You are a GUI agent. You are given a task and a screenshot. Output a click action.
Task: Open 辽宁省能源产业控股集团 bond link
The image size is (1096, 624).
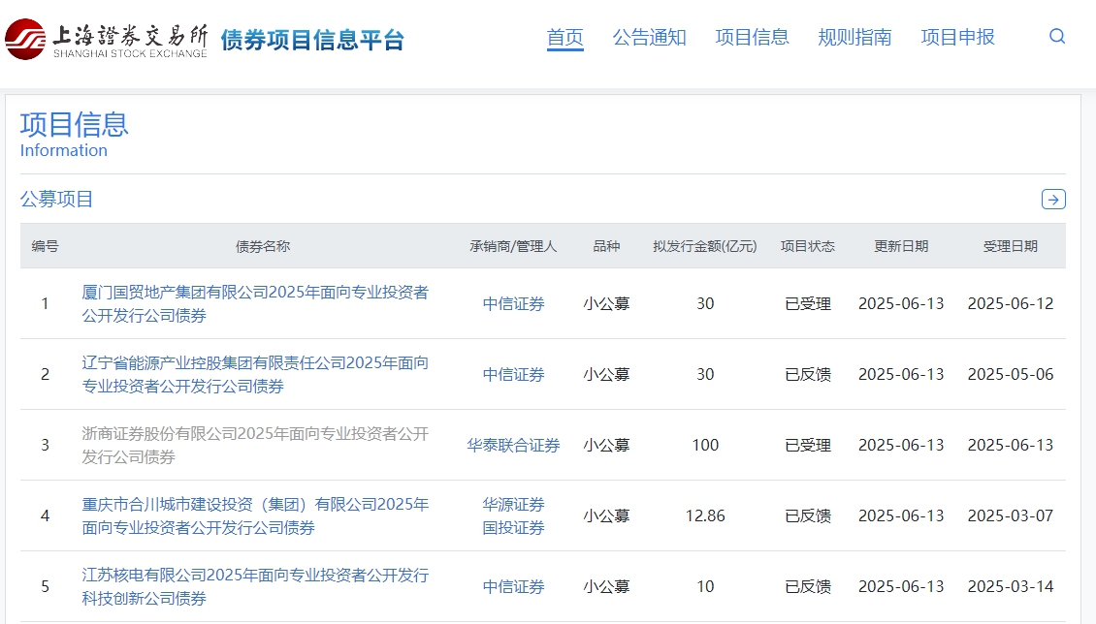pyautogui.click(x=255, y=374)
